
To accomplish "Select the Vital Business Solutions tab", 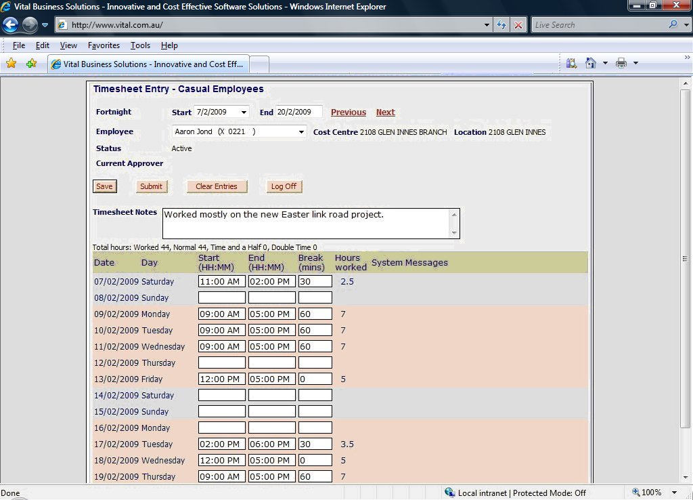I will point(148,64).
